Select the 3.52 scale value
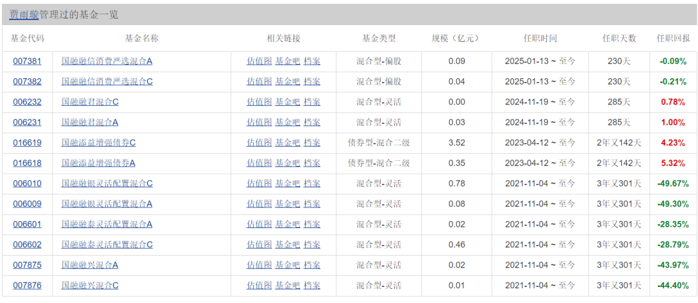 click(x=457, y=143)
